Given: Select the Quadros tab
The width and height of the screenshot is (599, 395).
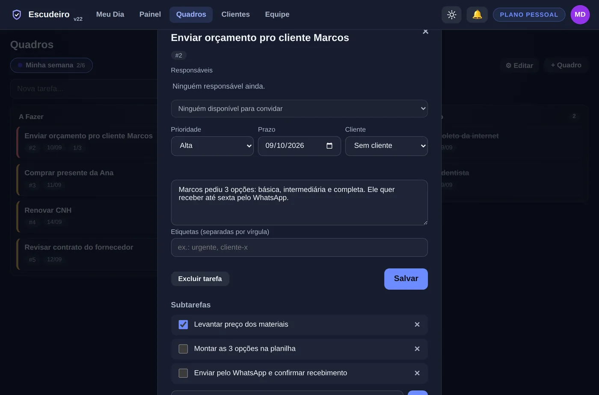Looking at the screenshot, I should [x=191, y=15].
